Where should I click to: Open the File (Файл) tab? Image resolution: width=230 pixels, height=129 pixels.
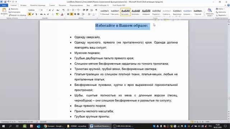(4, 5)
